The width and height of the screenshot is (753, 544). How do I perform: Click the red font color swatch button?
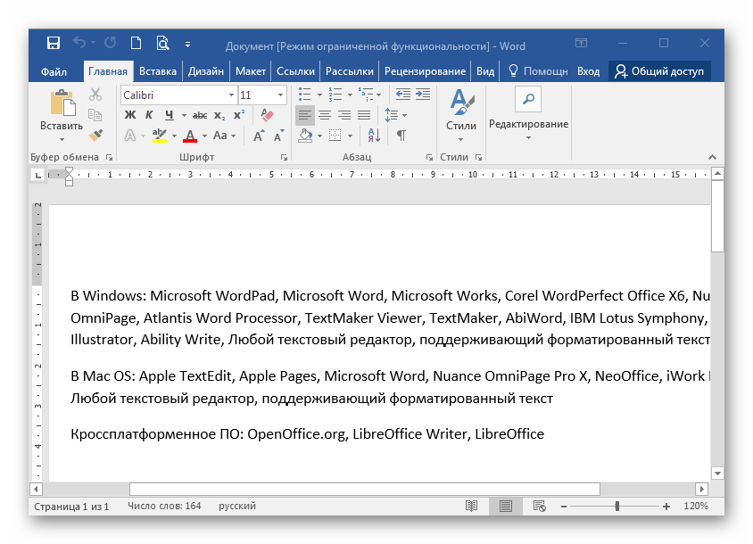click(x=189, y=136)
